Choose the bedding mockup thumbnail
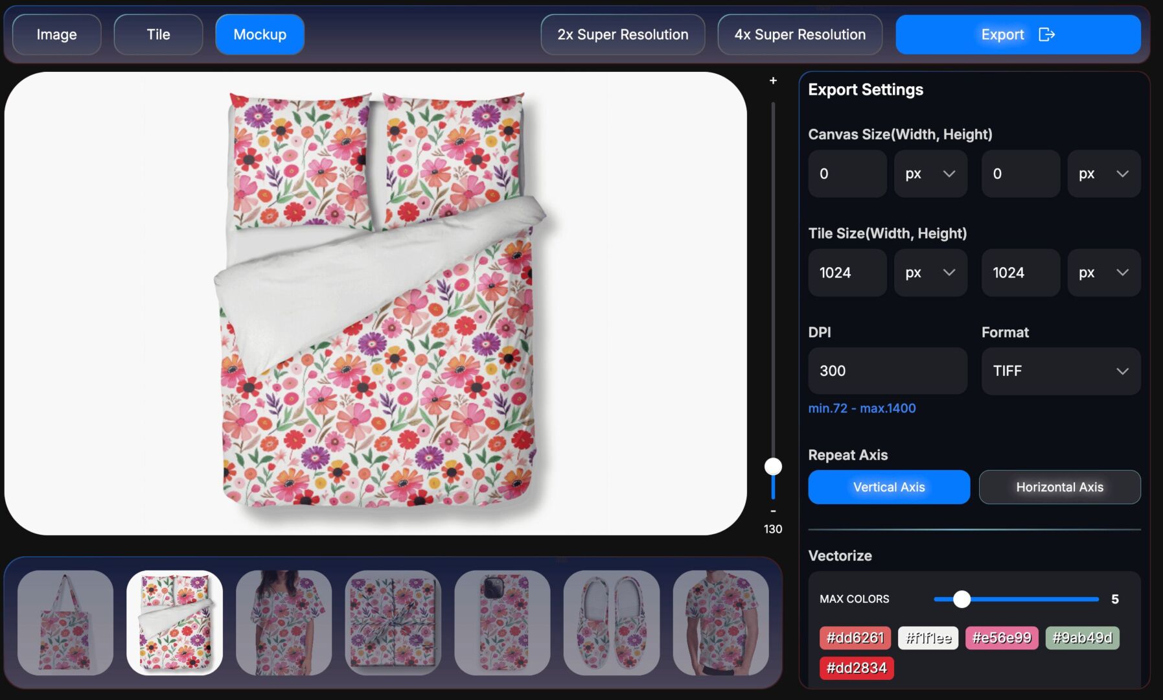 (x=175, y=623)
